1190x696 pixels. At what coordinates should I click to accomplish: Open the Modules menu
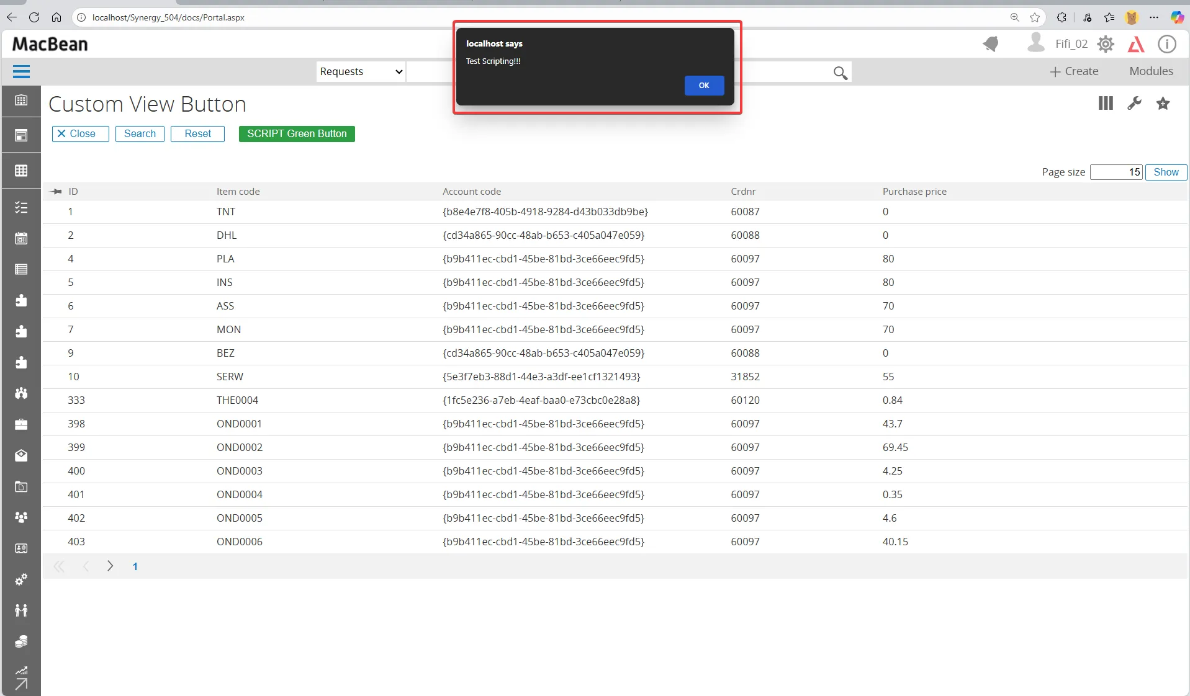click(x=1151, y=71)
